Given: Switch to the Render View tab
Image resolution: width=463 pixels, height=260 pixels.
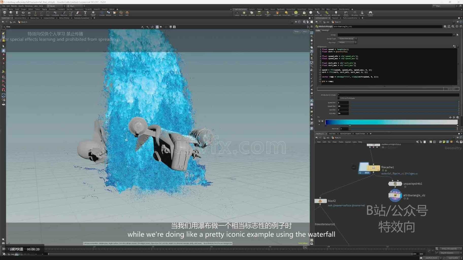Looking at the screenshot, I should (35, 18).
